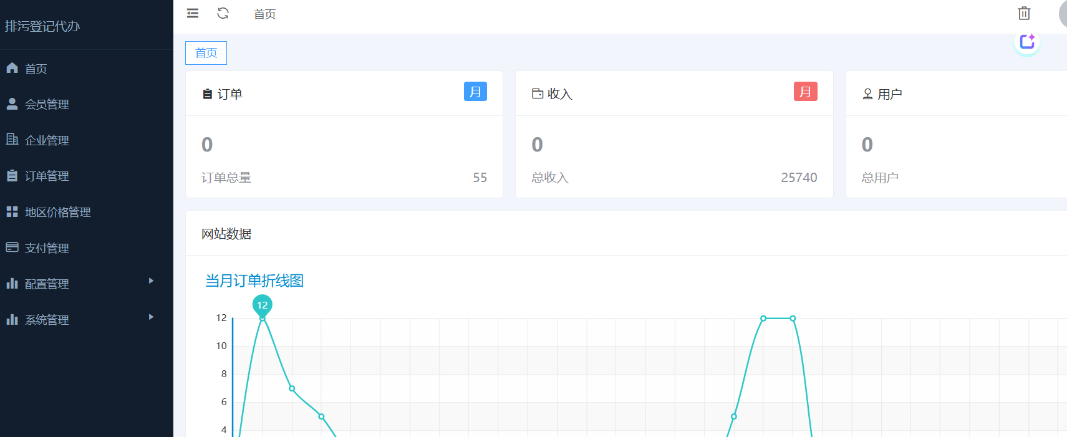
Task: Click the clipboard icon for 订单管理
Action: pos(12,176)
